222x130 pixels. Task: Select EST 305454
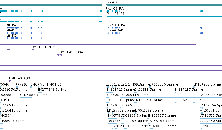pyautogui.click(x=200, y=100)
